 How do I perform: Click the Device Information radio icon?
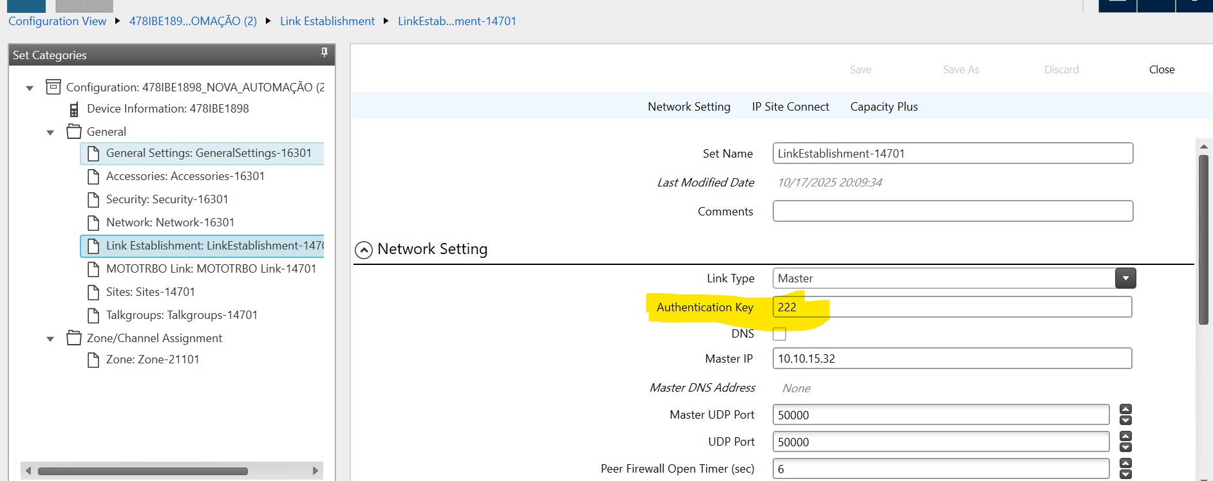point(74,109)
